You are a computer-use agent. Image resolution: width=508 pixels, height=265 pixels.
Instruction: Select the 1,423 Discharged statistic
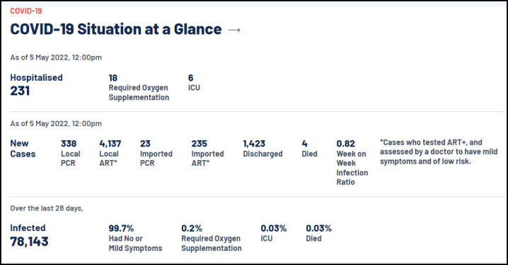[262, 149]
